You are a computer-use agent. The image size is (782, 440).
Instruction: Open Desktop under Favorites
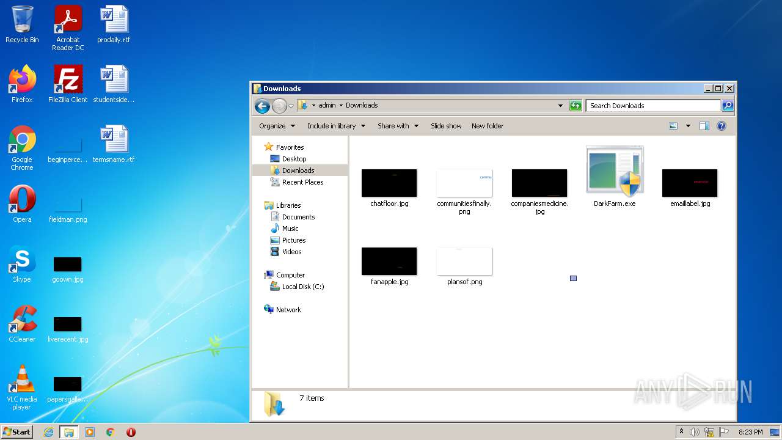tap(294, 159)
